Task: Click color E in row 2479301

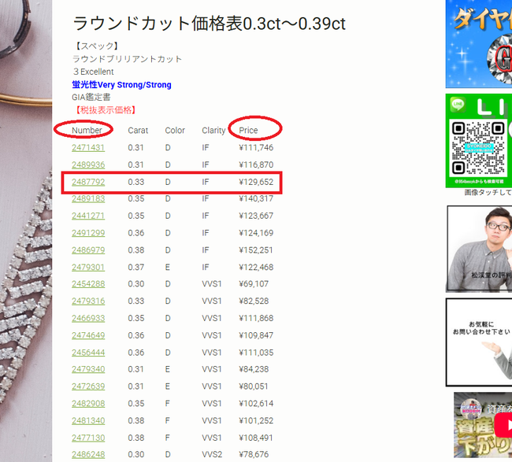Action: point(168,268)
